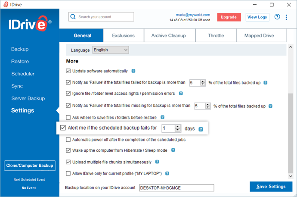Viewport: 297px width, 197px height.
Task: Decrease failed files percentage with down arrow
Action: 203,84
